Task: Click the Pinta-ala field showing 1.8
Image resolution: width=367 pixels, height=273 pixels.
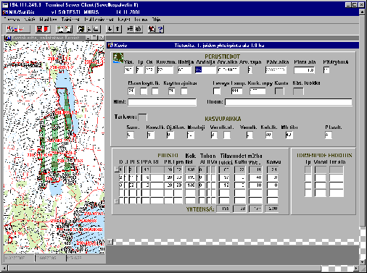Action: [x=304, y=70]
